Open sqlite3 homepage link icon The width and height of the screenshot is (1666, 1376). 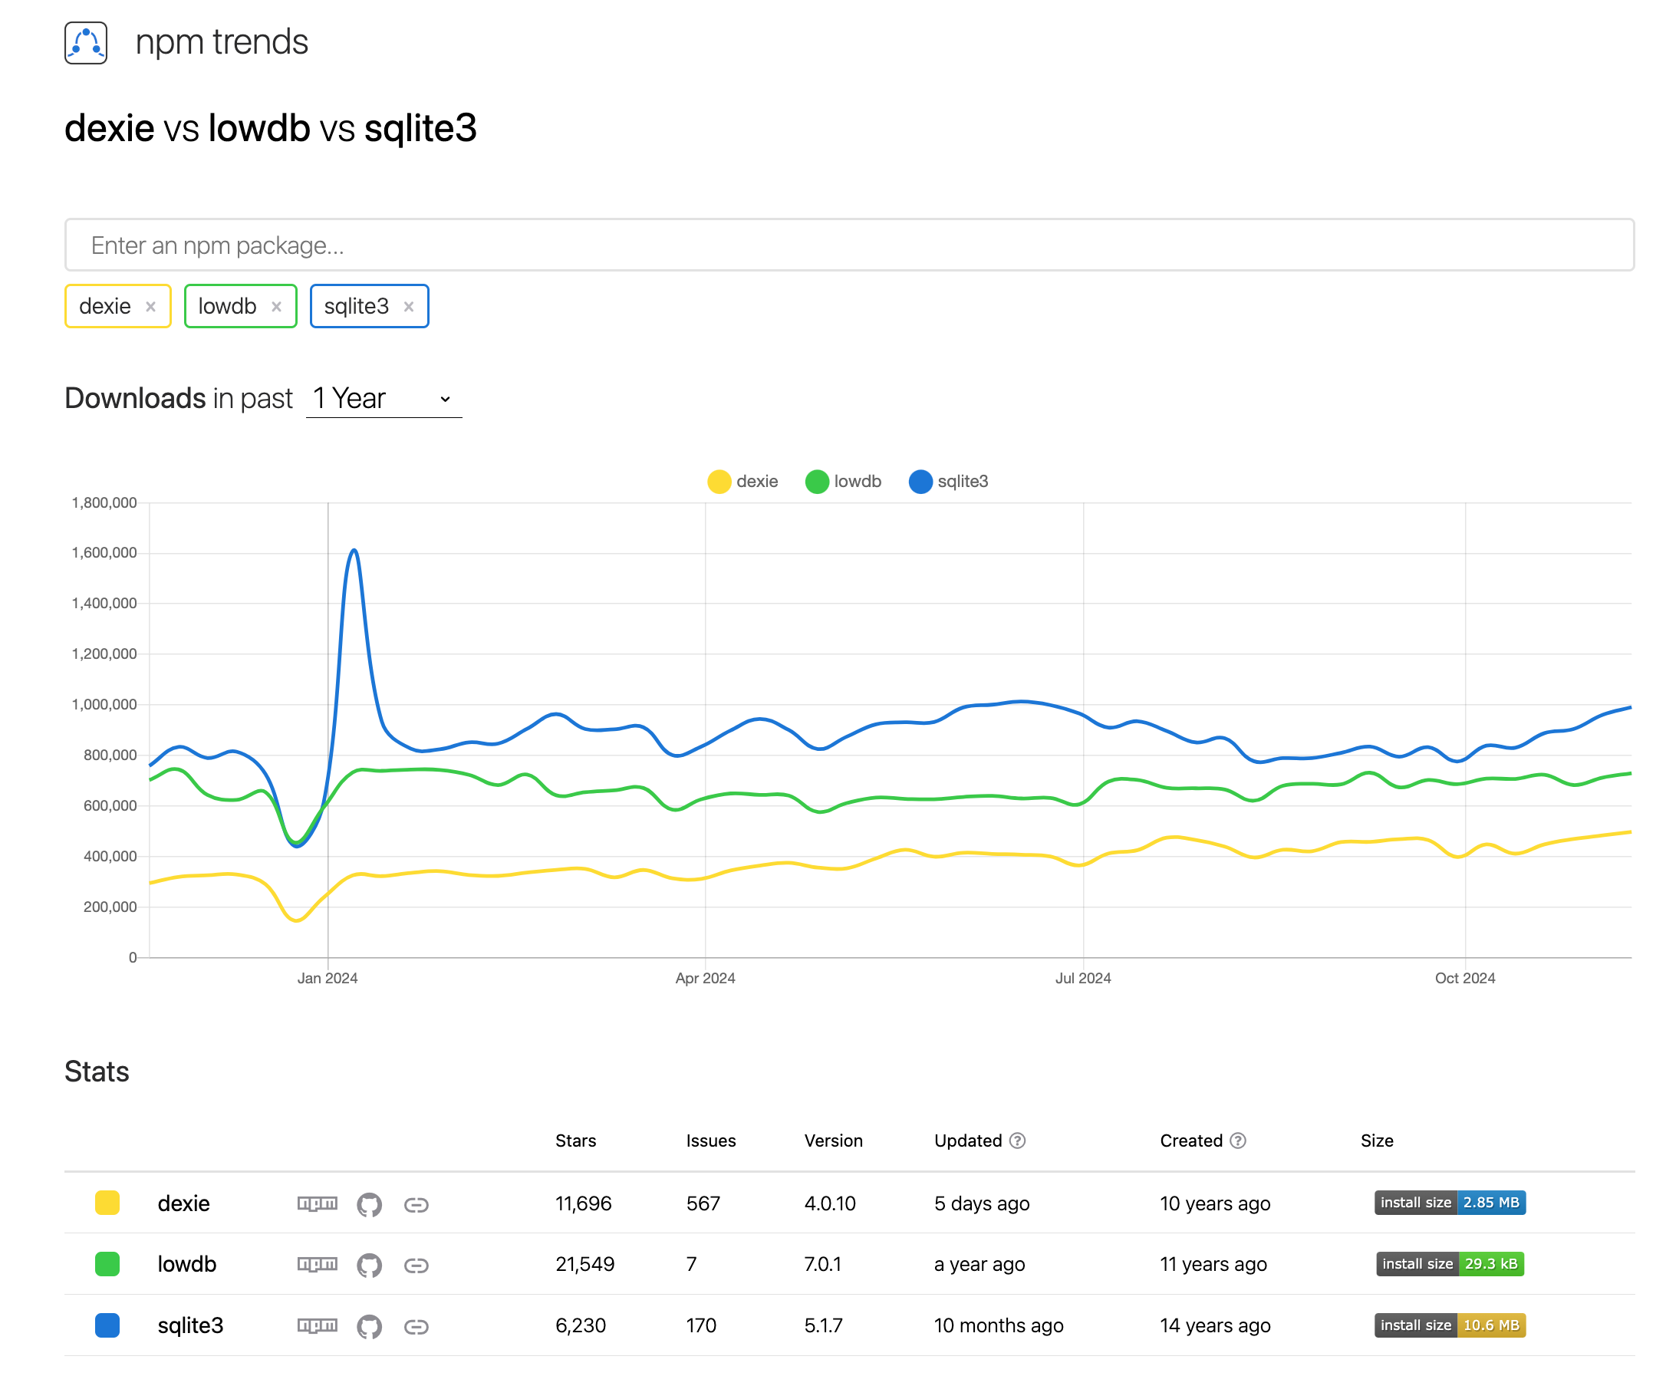pos(416,1327)
